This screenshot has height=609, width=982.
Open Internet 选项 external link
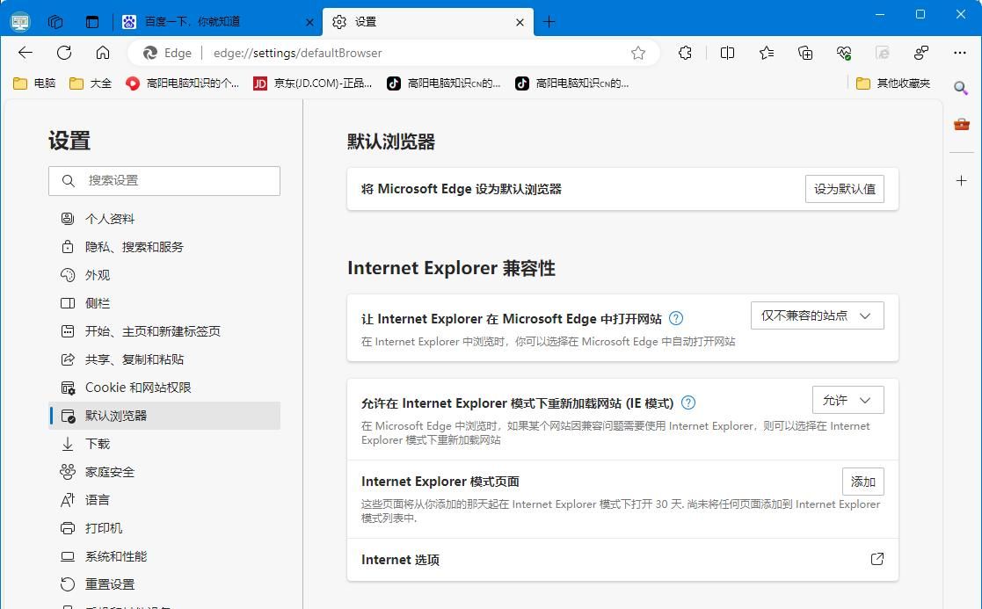tap(876, 560)
